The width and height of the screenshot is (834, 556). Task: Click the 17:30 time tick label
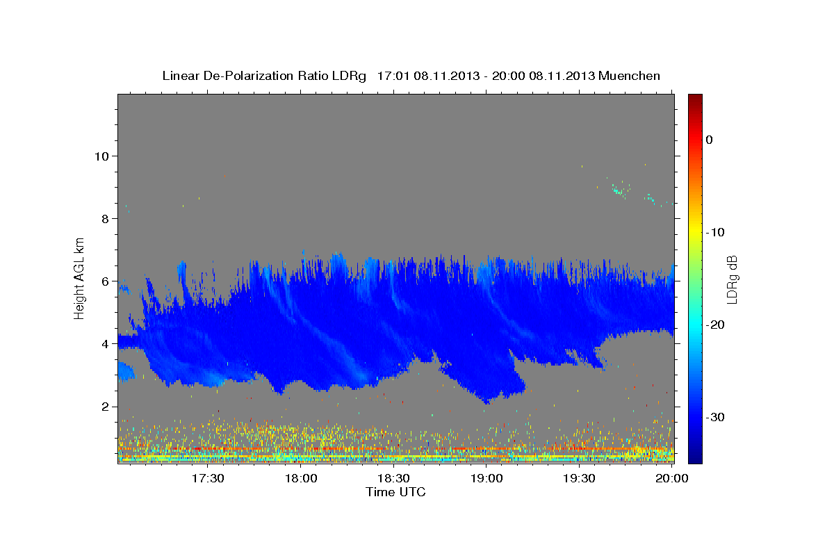click(207, 478)
